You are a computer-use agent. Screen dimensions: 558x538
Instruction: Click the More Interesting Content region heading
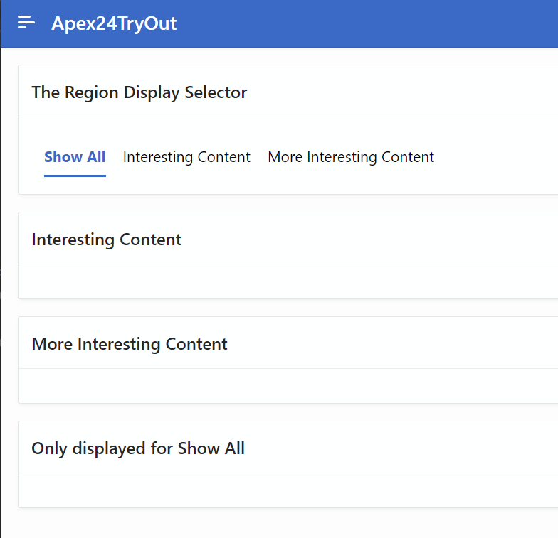click(x=130, y=344)
